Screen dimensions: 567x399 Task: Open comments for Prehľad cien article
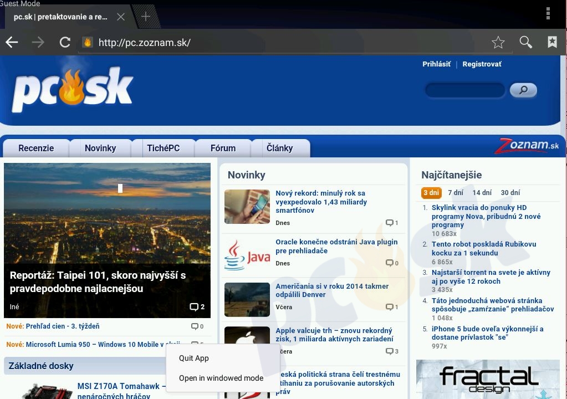click(x=197, y=326)
